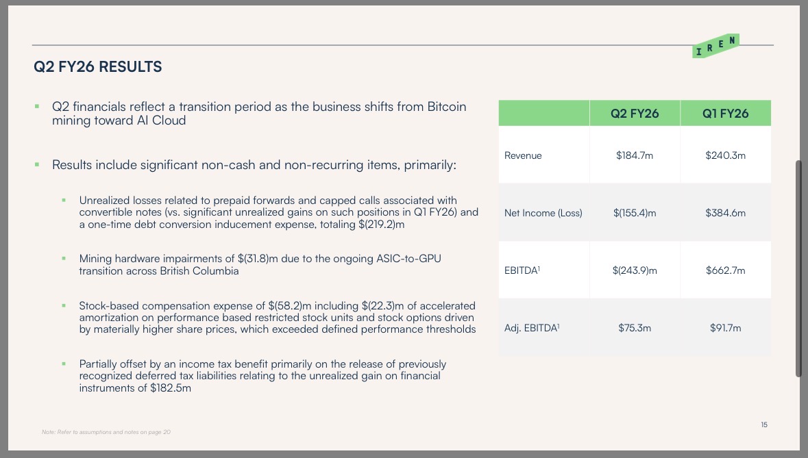Click the IREN logo in top right

715,46
